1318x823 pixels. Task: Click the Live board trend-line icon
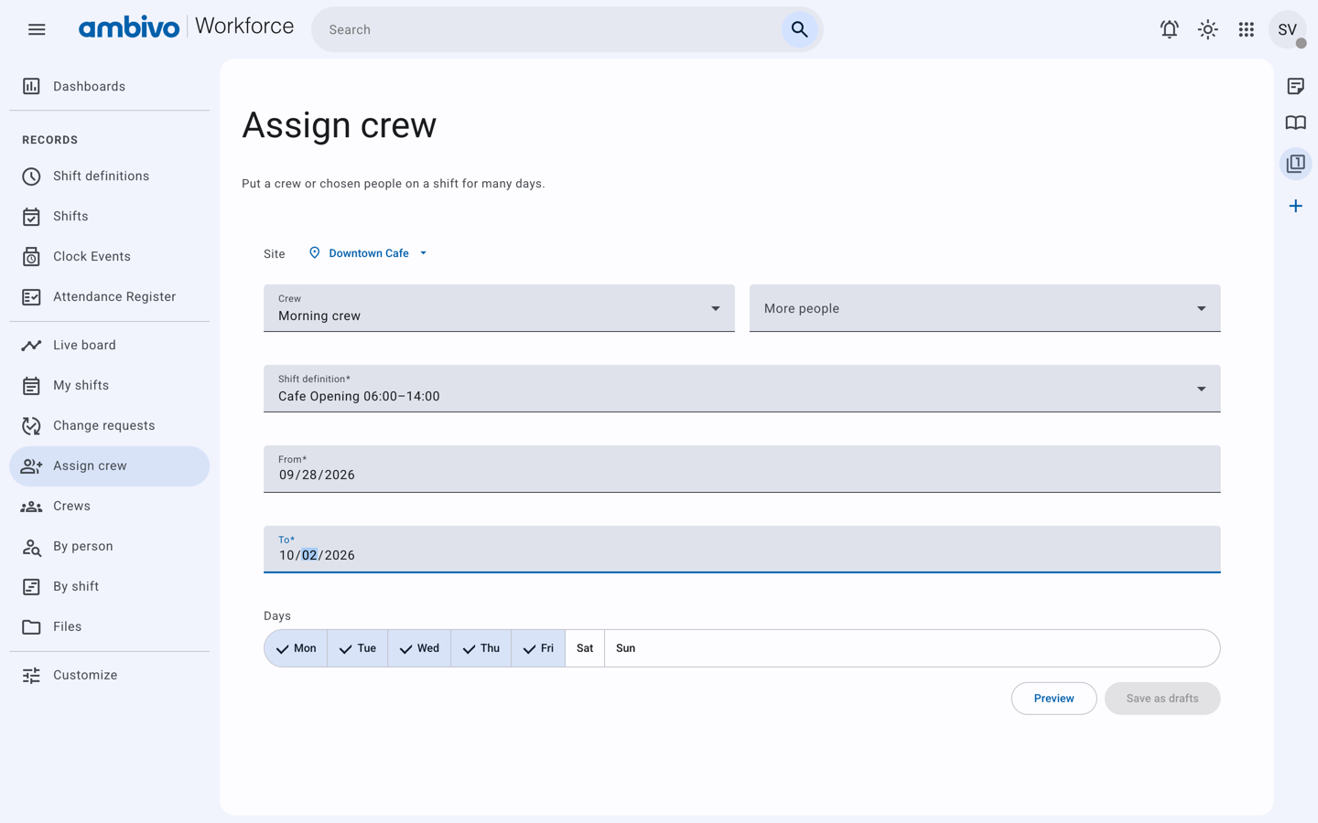pyautogui.click(x=31, y=345)
